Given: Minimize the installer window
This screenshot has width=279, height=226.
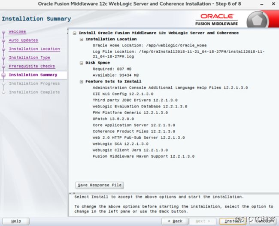Looking at the screenshot, I should click(261, 4).
